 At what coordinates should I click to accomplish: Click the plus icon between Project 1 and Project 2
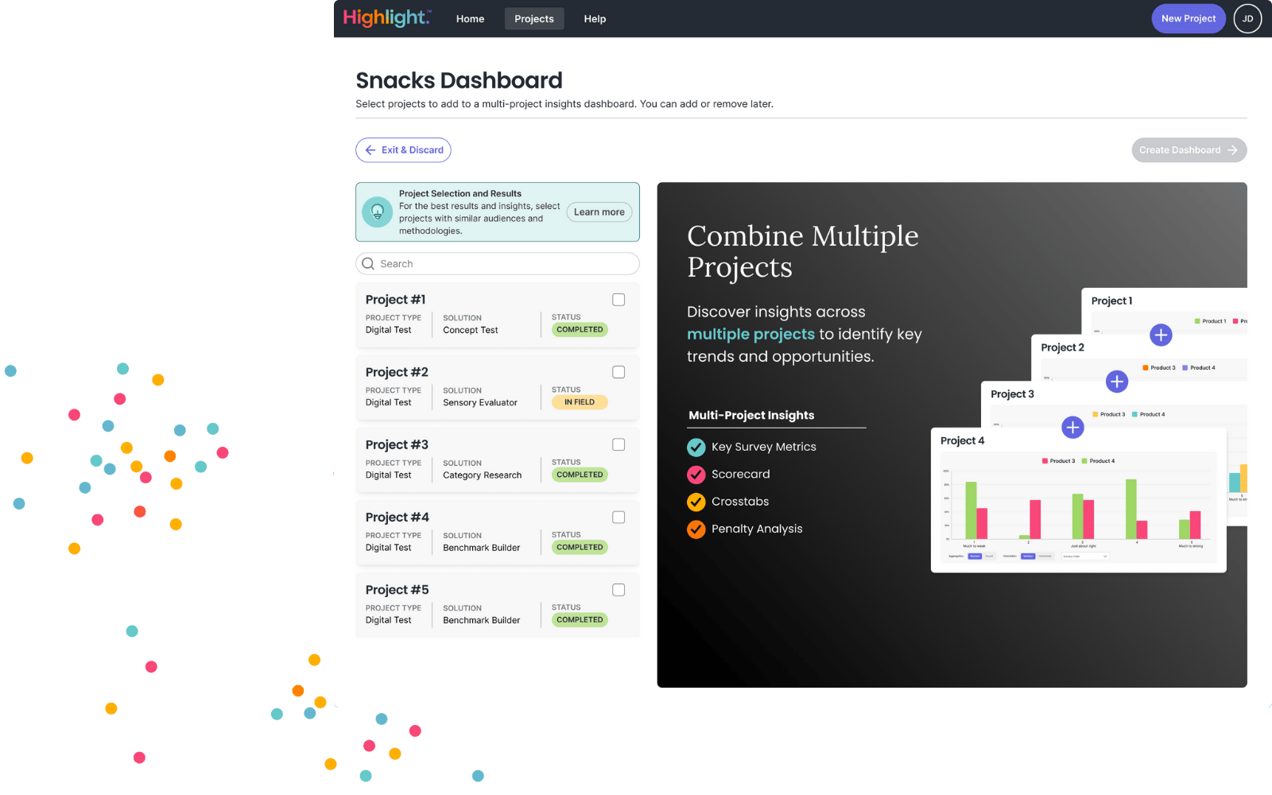click(x=1161, y=335)
